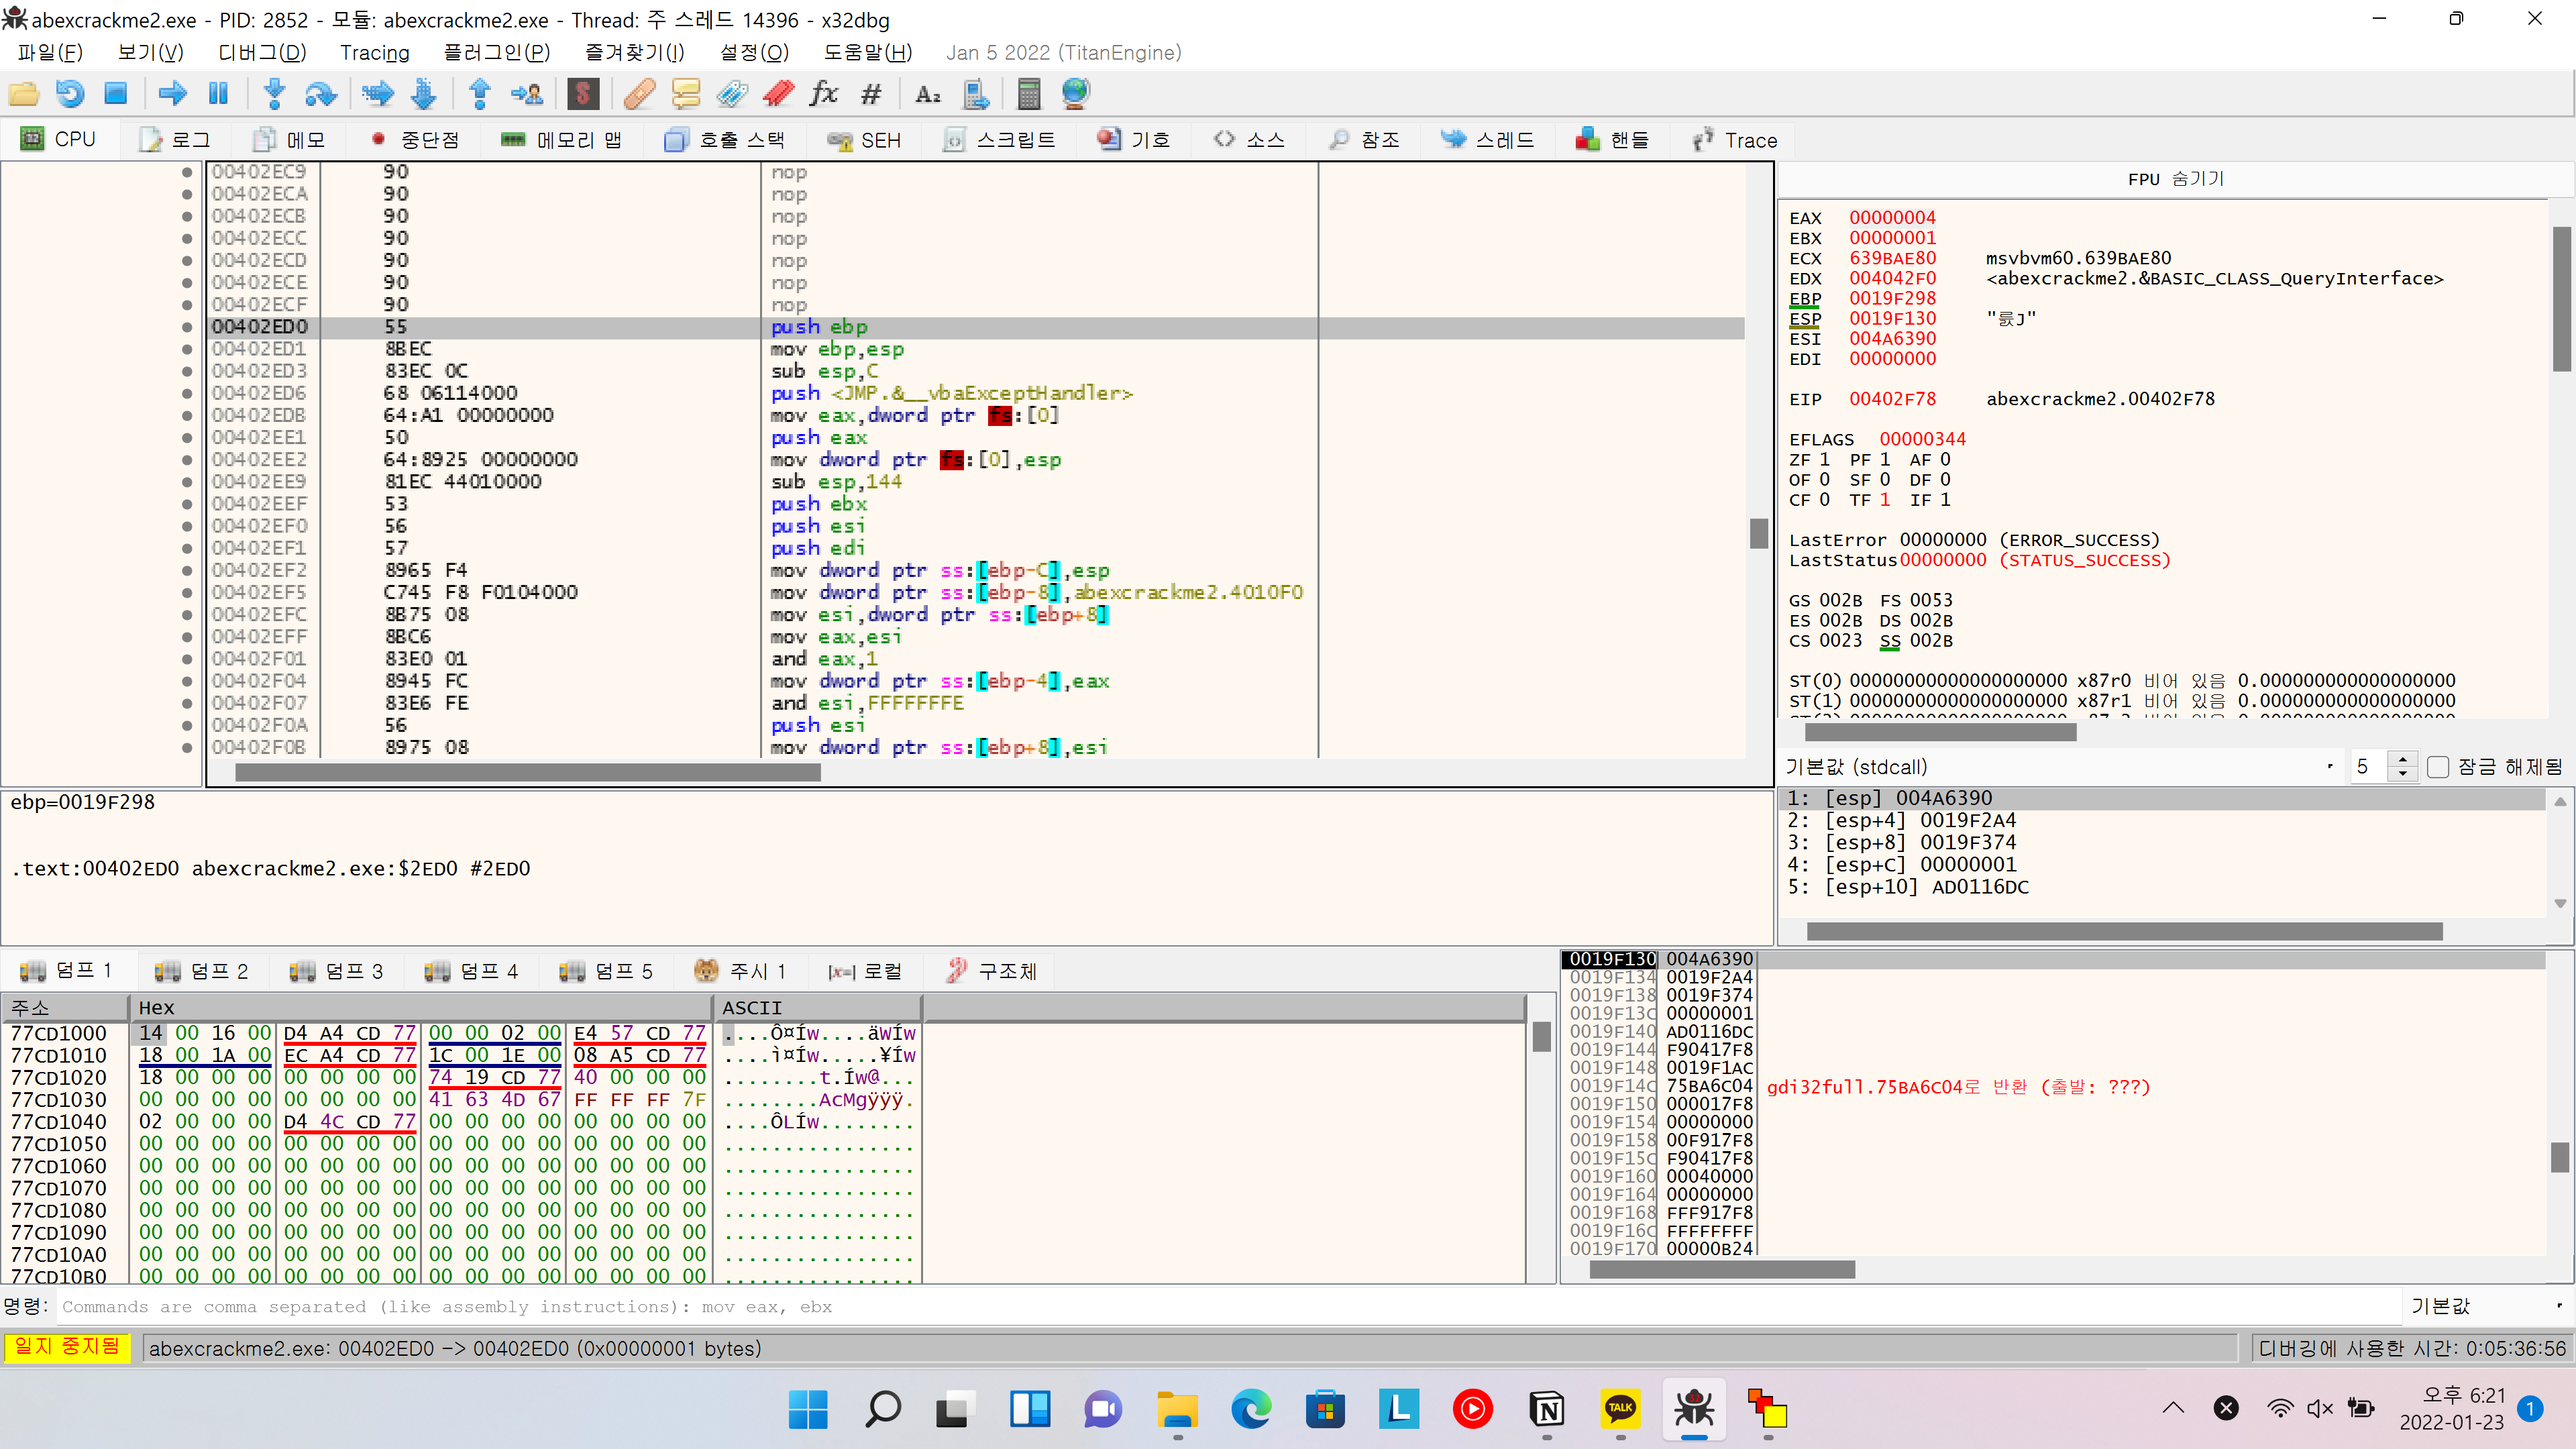Run to user code icon
This screenshot has width=2576, height=1449.
527,94
